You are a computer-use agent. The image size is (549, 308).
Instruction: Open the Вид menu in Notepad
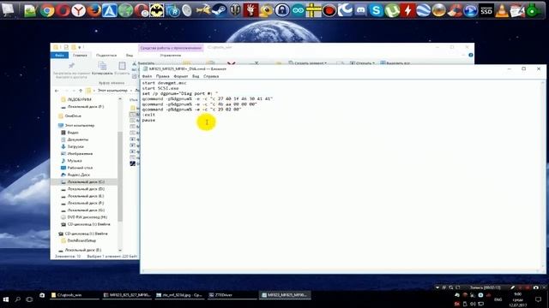(196, 76)
